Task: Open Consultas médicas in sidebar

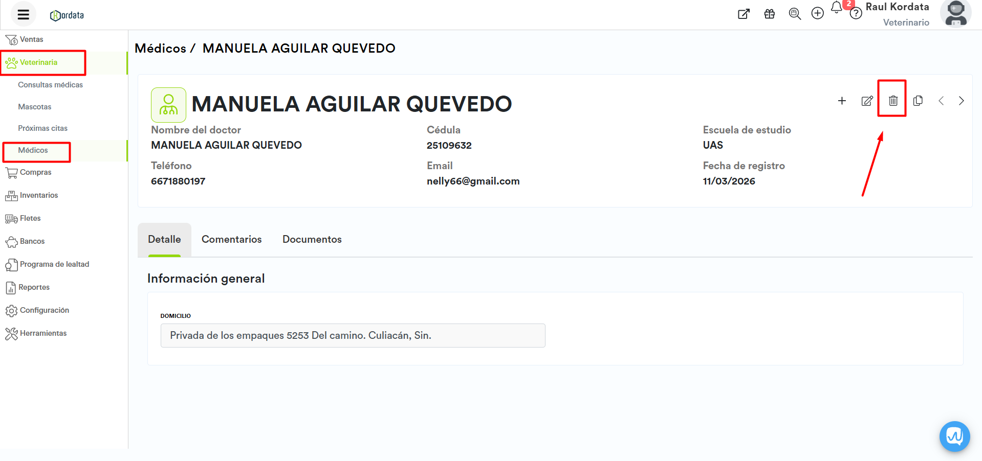Action: click(50, 85)
